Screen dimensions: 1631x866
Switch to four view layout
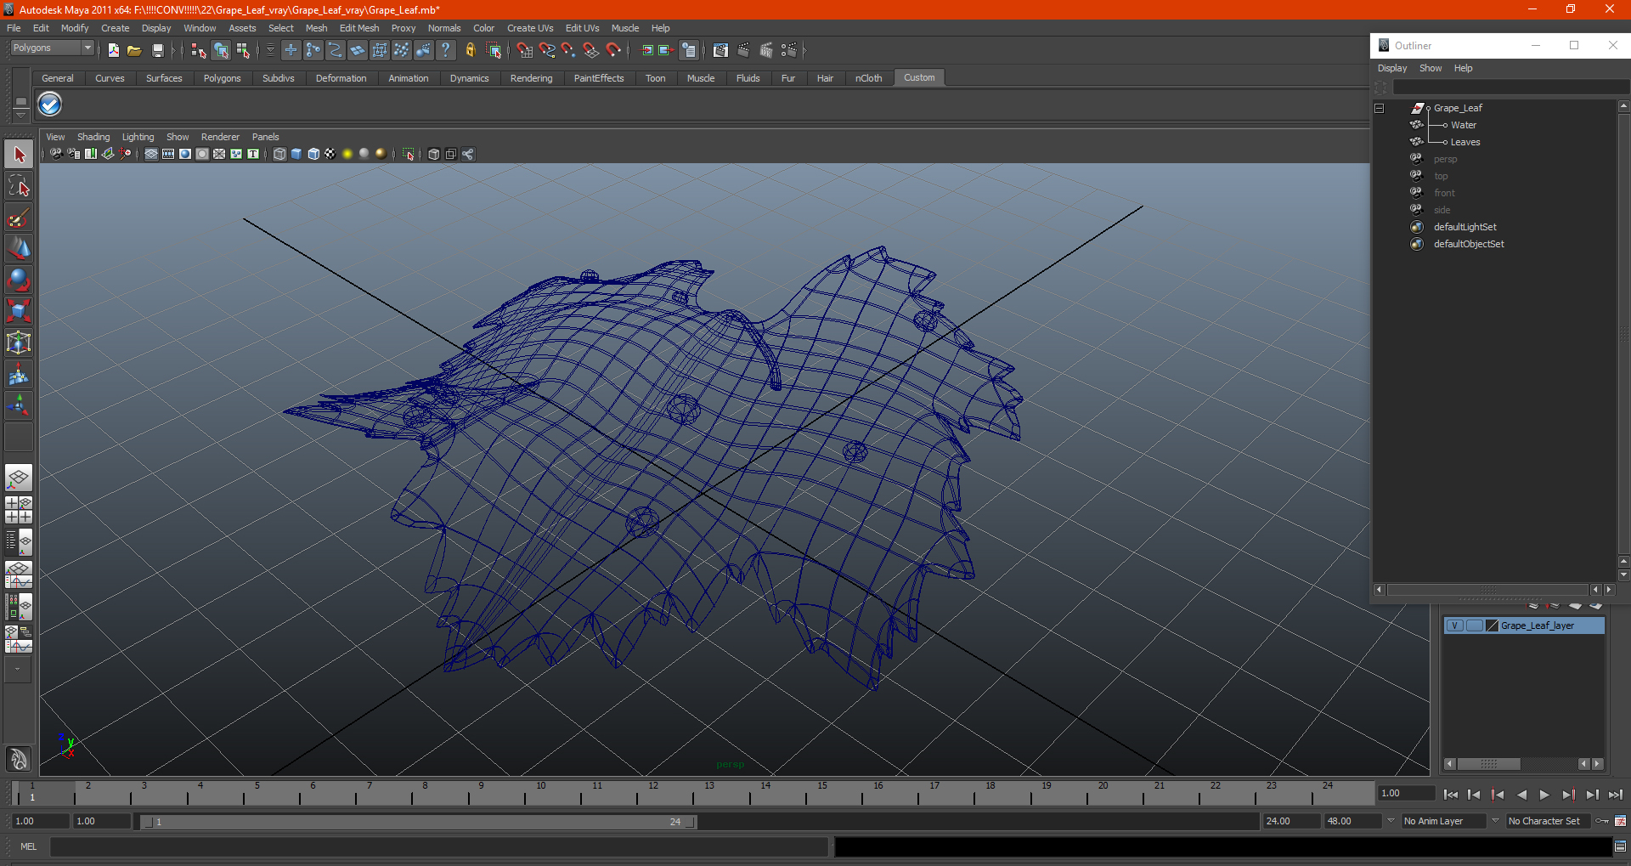point(19,510)
